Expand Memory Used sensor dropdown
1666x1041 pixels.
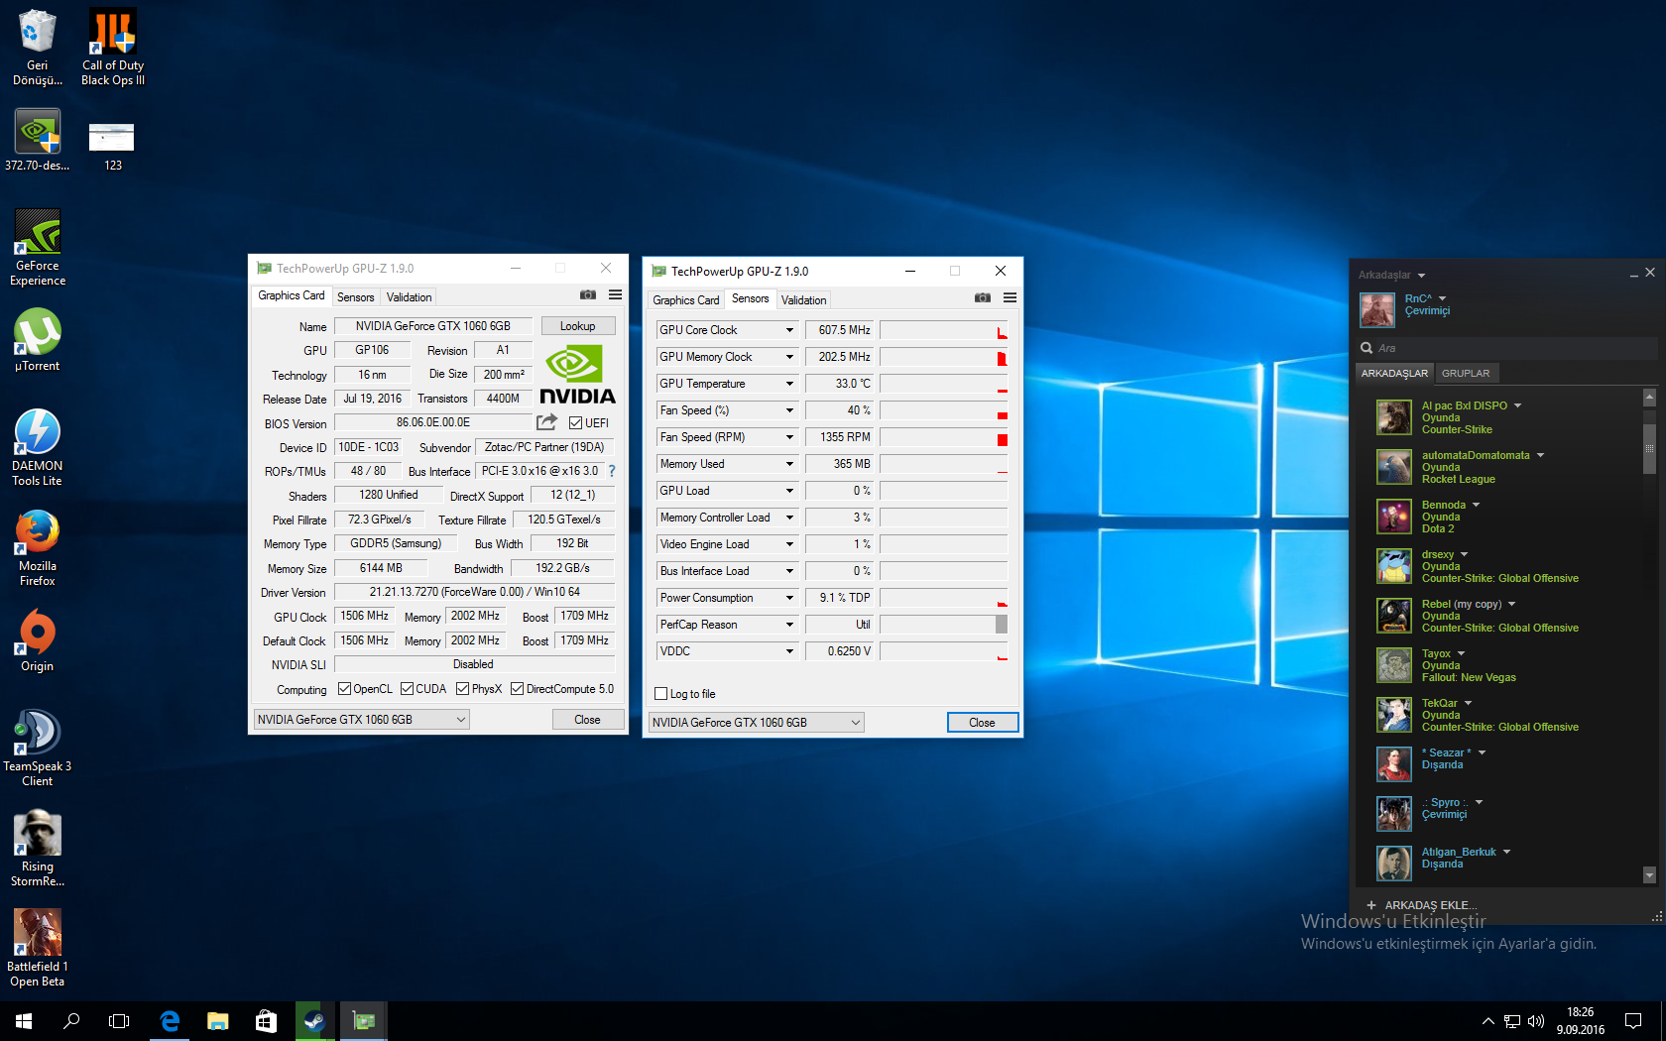tap(789, 464)
